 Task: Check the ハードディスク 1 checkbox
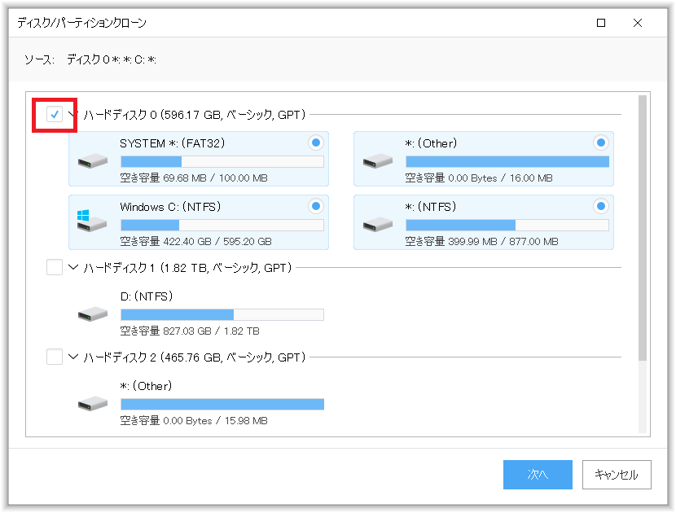pyautogui.click(x=55, y=267)
